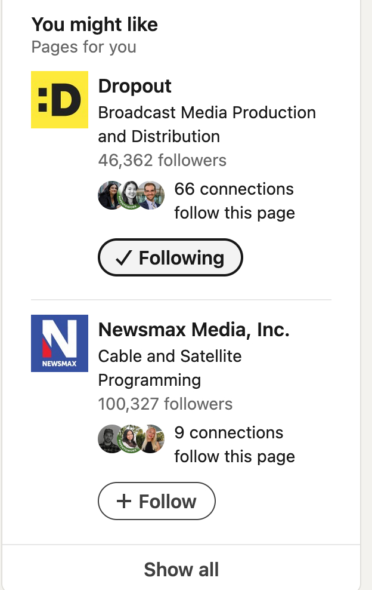Follow Newsmax Media, Inc. page
The height and width of the screenshot is (590, 372).
pos(157,501)
